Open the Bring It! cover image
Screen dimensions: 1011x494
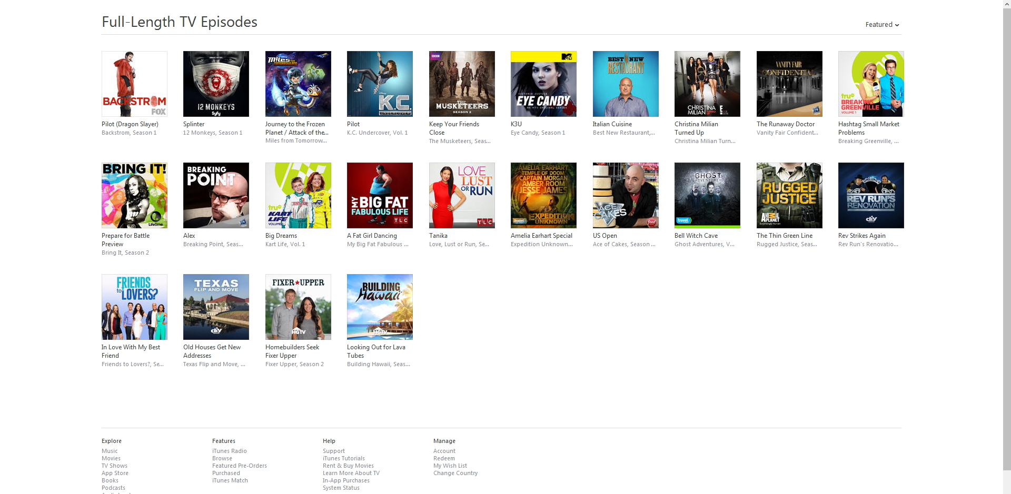pyautogui.click(x=134, y=195)
